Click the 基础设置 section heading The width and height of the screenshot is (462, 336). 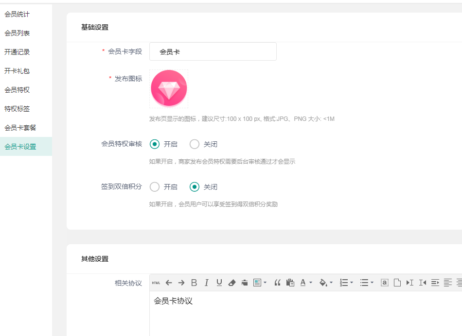[x=95, y=27]
